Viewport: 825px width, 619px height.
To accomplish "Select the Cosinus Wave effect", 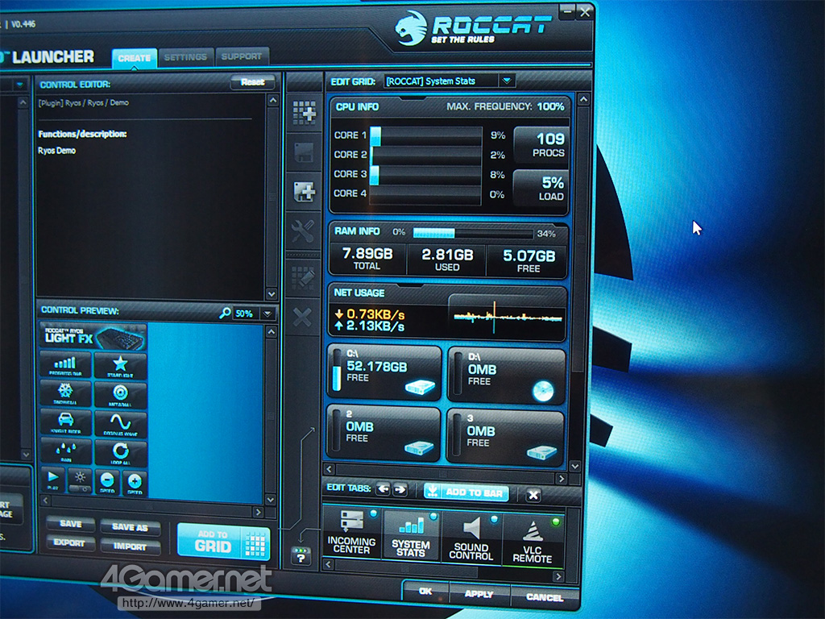I will click(121, 424).
